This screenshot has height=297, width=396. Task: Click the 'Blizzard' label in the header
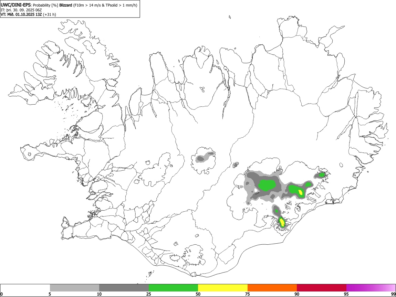point(66,5)
